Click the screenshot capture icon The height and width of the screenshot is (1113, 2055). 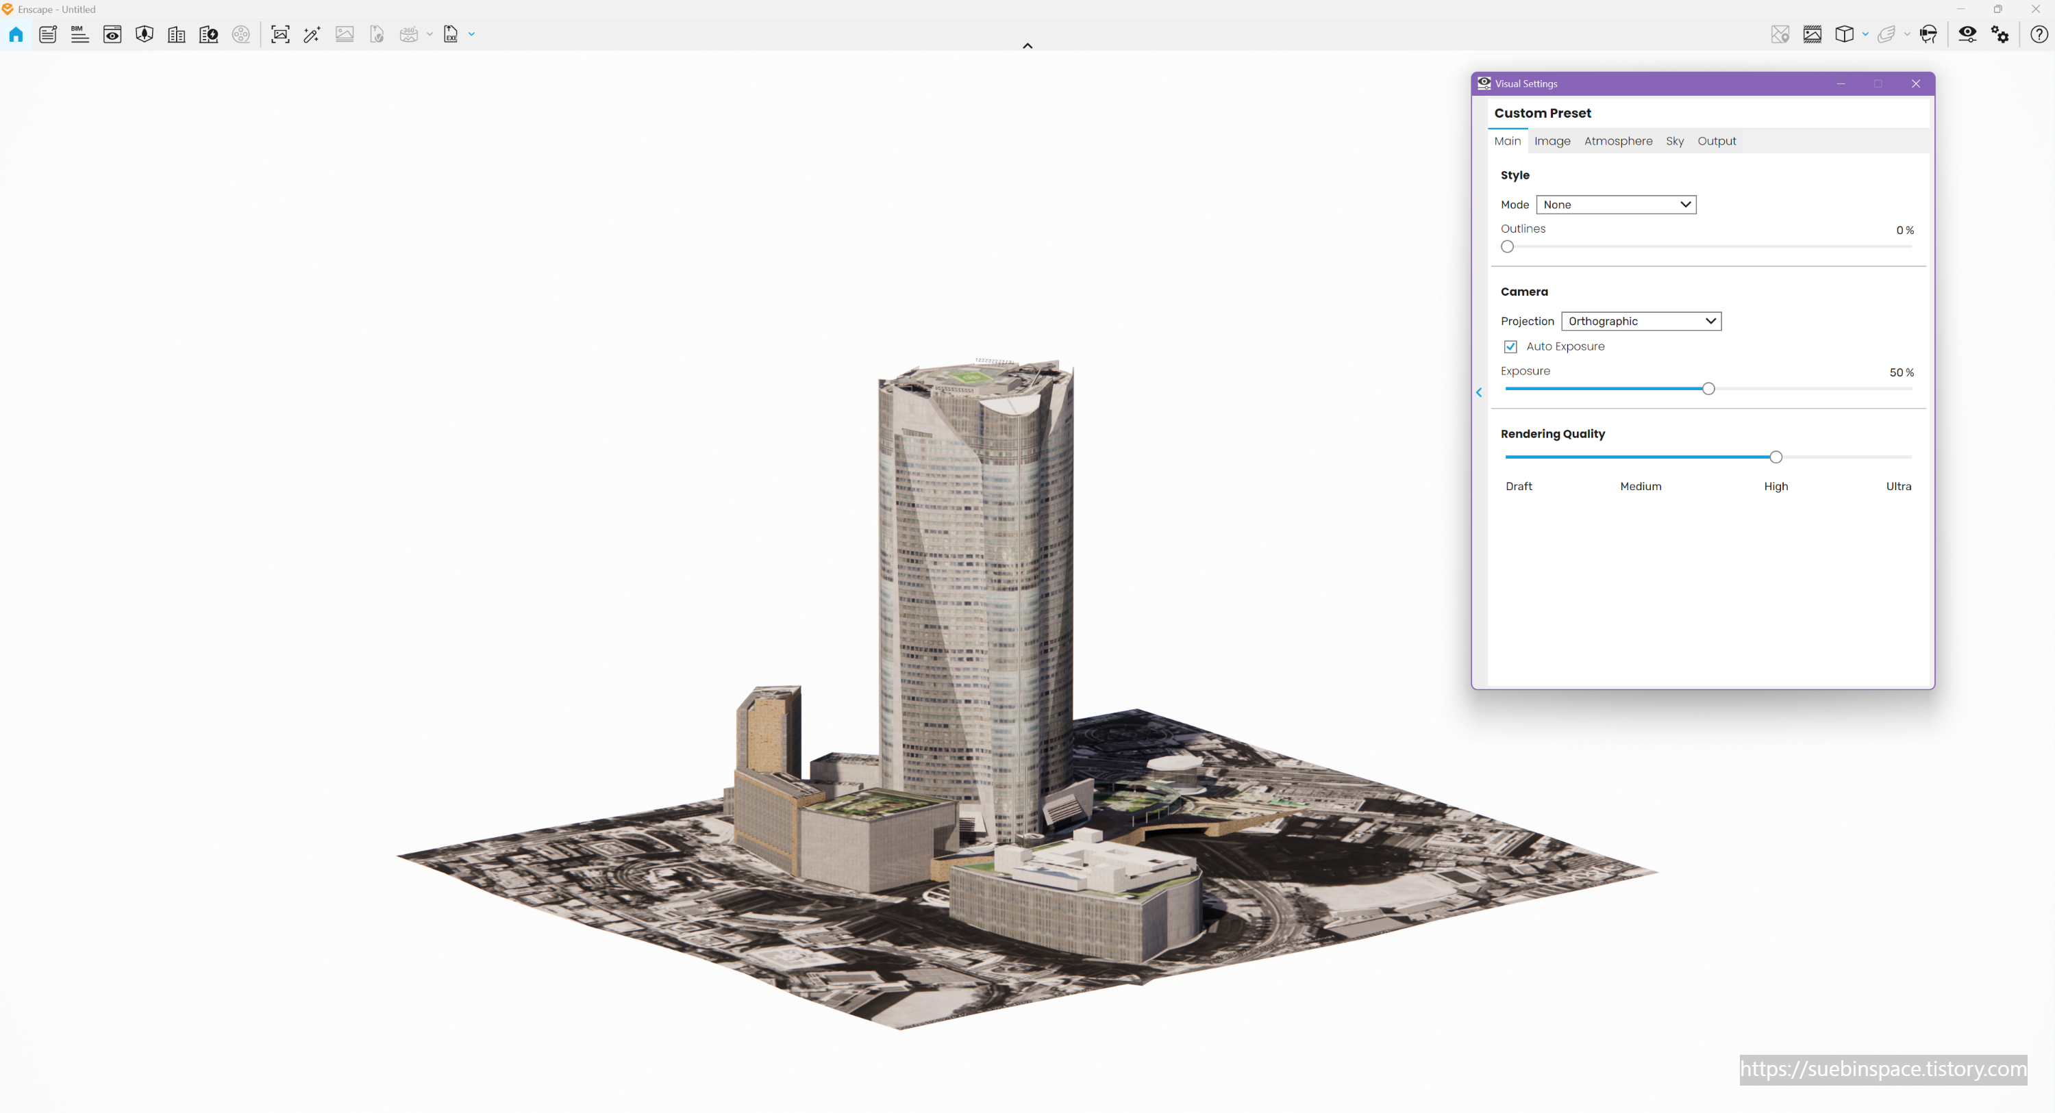(x=280, y=34)
